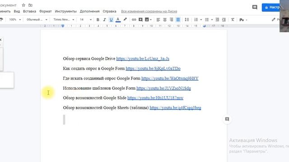Open the text color picker
This screenshot has width=289, height=162.
click(x=118, y=20)
